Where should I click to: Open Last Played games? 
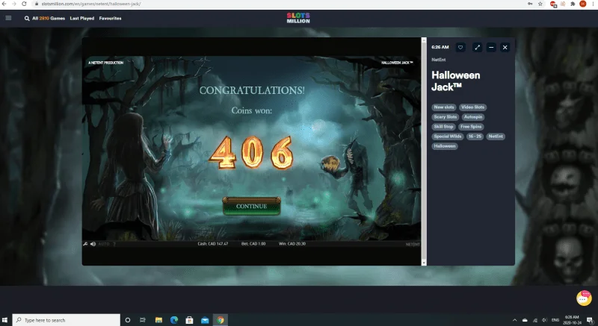(82, 18)
